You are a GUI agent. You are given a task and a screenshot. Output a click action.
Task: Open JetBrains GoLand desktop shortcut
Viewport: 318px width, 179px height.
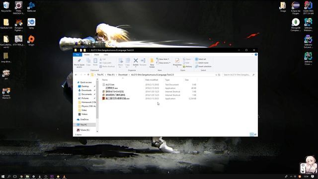point(308,42)
